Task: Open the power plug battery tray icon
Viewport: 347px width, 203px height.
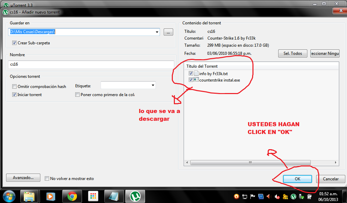Action: tap(309, 196)
